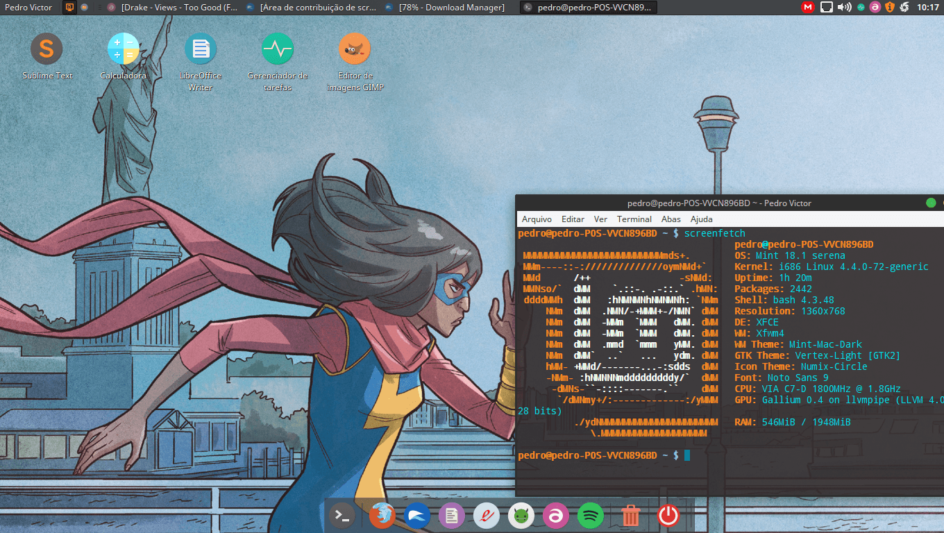
Task: Launch Editor de imagens GIMP from desktop
Action: pyautogui.click(x=355, y=50)
